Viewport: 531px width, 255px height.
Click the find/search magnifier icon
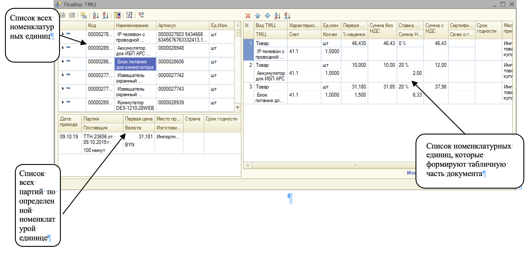point(141,15)
